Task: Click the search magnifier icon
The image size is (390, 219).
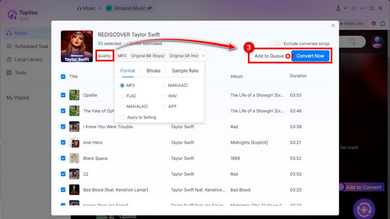Action: pyautogui.click(x=352, y=42)
